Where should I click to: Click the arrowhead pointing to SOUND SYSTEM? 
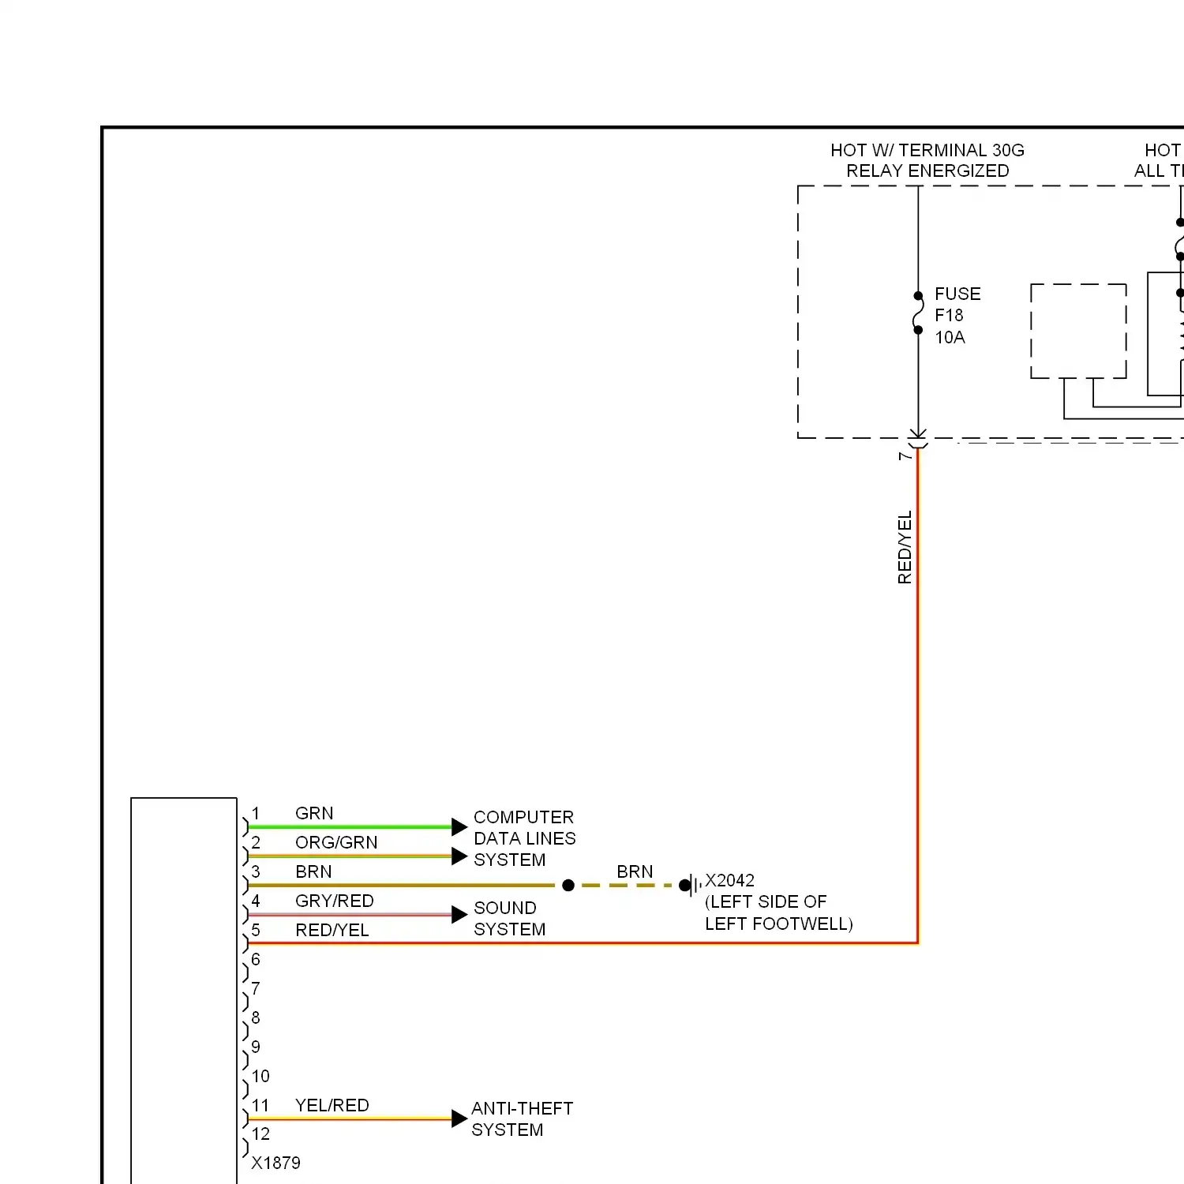(x=459, y=914)
